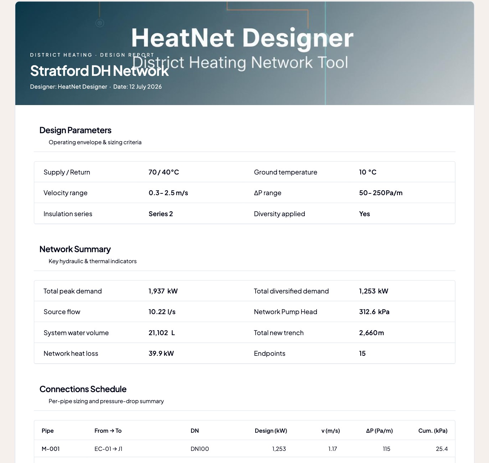Viewport: 489px width, 463px height.
Task: Select the 39.9 kW value
Action: coord(161,354)
